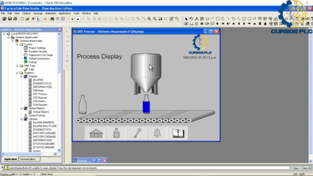Click the Clear All button
Screen dimensions: 313x176
[306, 168]
